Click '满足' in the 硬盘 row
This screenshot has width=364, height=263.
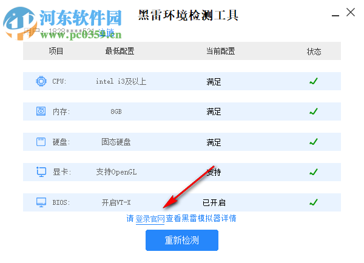coord(214,142)
